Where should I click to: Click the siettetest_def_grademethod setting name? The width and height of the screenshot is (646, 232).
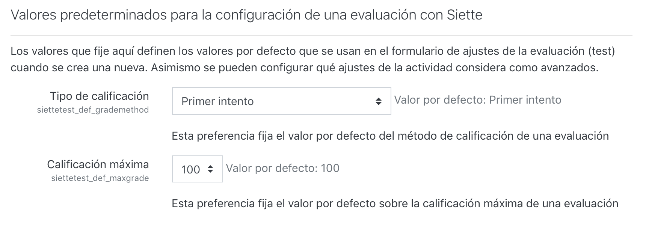(93, 110)
